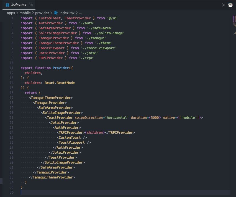This screenshot has height=197, width=236.
Task: Click the React file icon in the breadcrumb
Action: tap(56, 13)
